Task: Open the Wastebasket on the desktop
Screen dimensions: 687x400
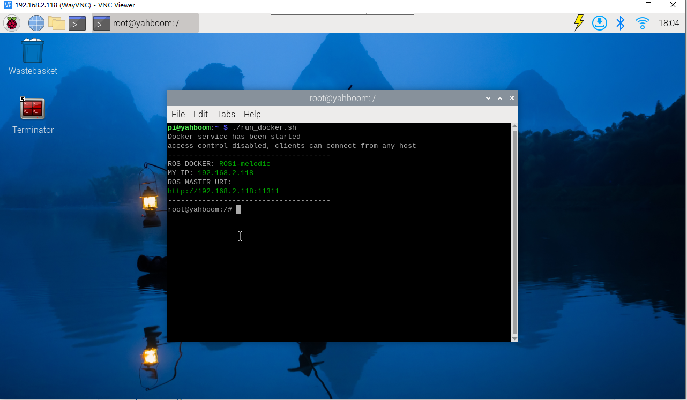Action: tap(33, 51)
